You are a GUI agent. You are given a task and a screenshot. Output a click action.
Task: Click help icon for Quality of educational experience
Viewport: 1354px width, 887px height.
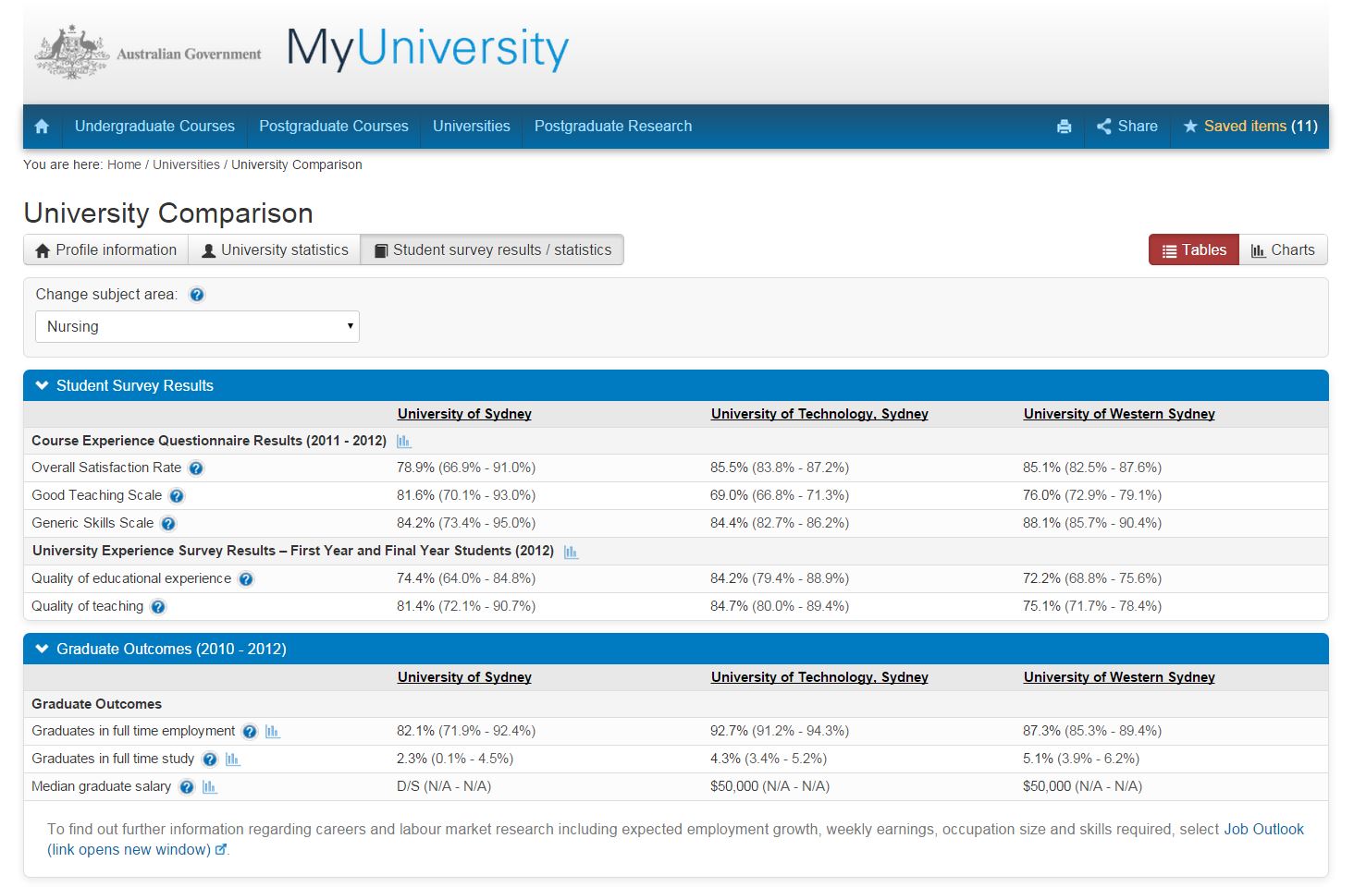[x=246, y=579]
